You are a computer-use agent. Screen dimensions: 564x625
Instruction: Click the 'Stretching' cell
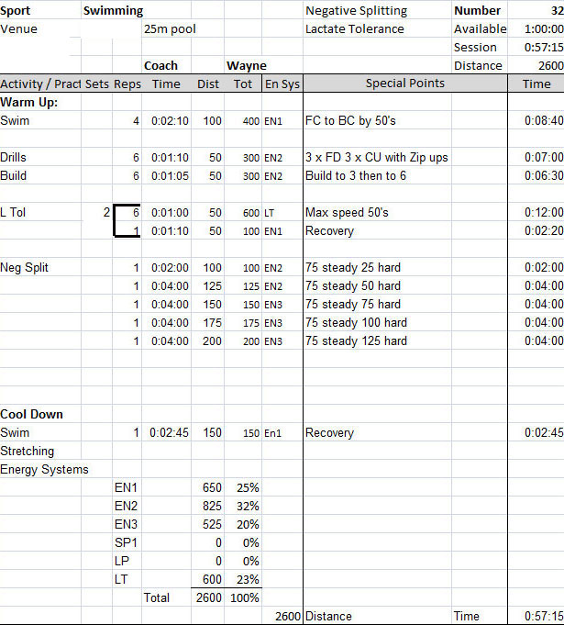click(x=28, y=451)
